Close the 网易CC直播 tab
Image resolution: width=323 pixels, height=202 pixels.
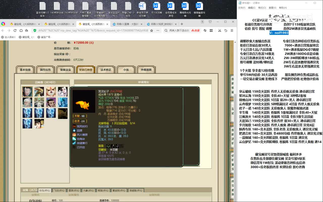coord(142,24)
